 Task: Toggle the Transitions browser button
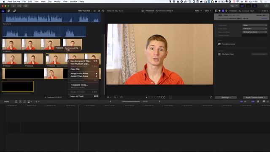pos(268,102)
